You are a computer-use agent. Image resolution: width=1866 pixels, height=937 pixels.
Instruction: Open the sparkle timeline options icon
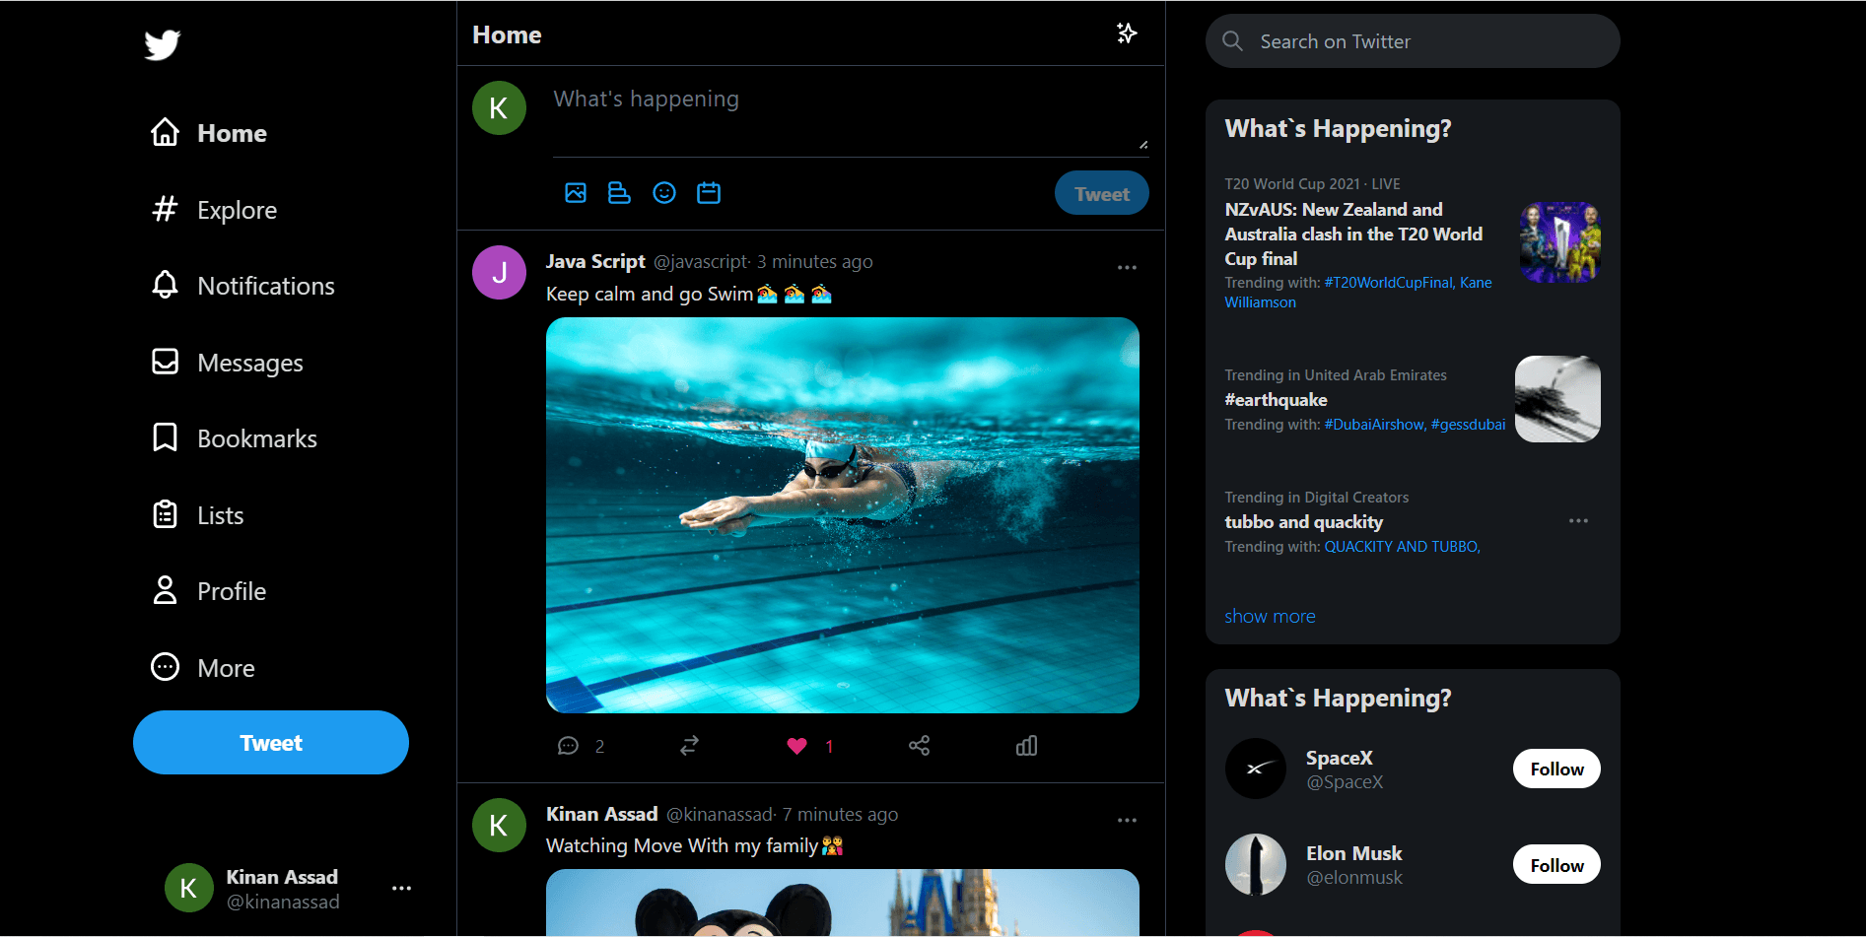1127,33
